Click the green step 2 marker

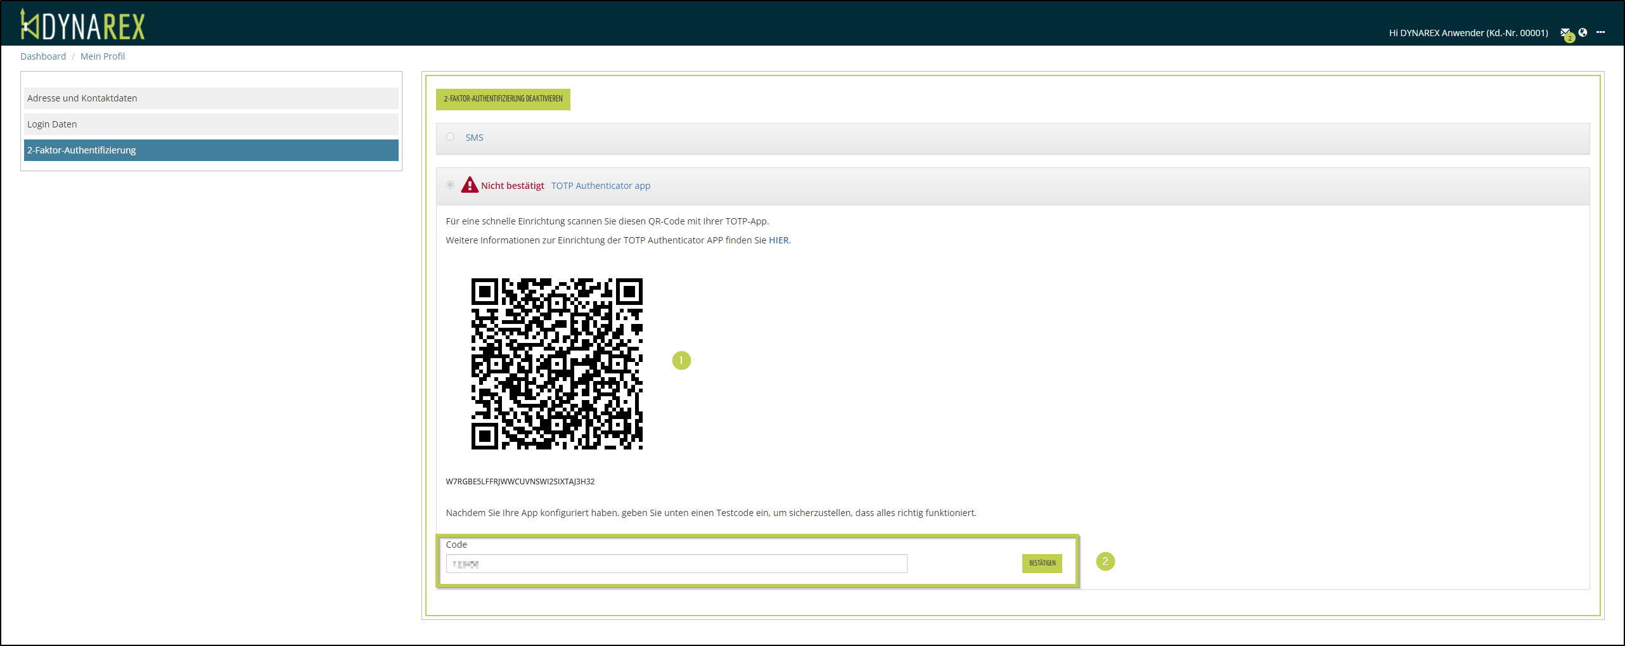coord(1105,562)
